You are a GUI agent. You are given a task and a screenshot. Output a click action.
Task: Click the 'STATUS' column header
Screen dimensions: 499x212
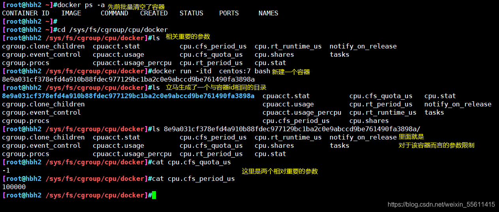(x=191, y=13)
